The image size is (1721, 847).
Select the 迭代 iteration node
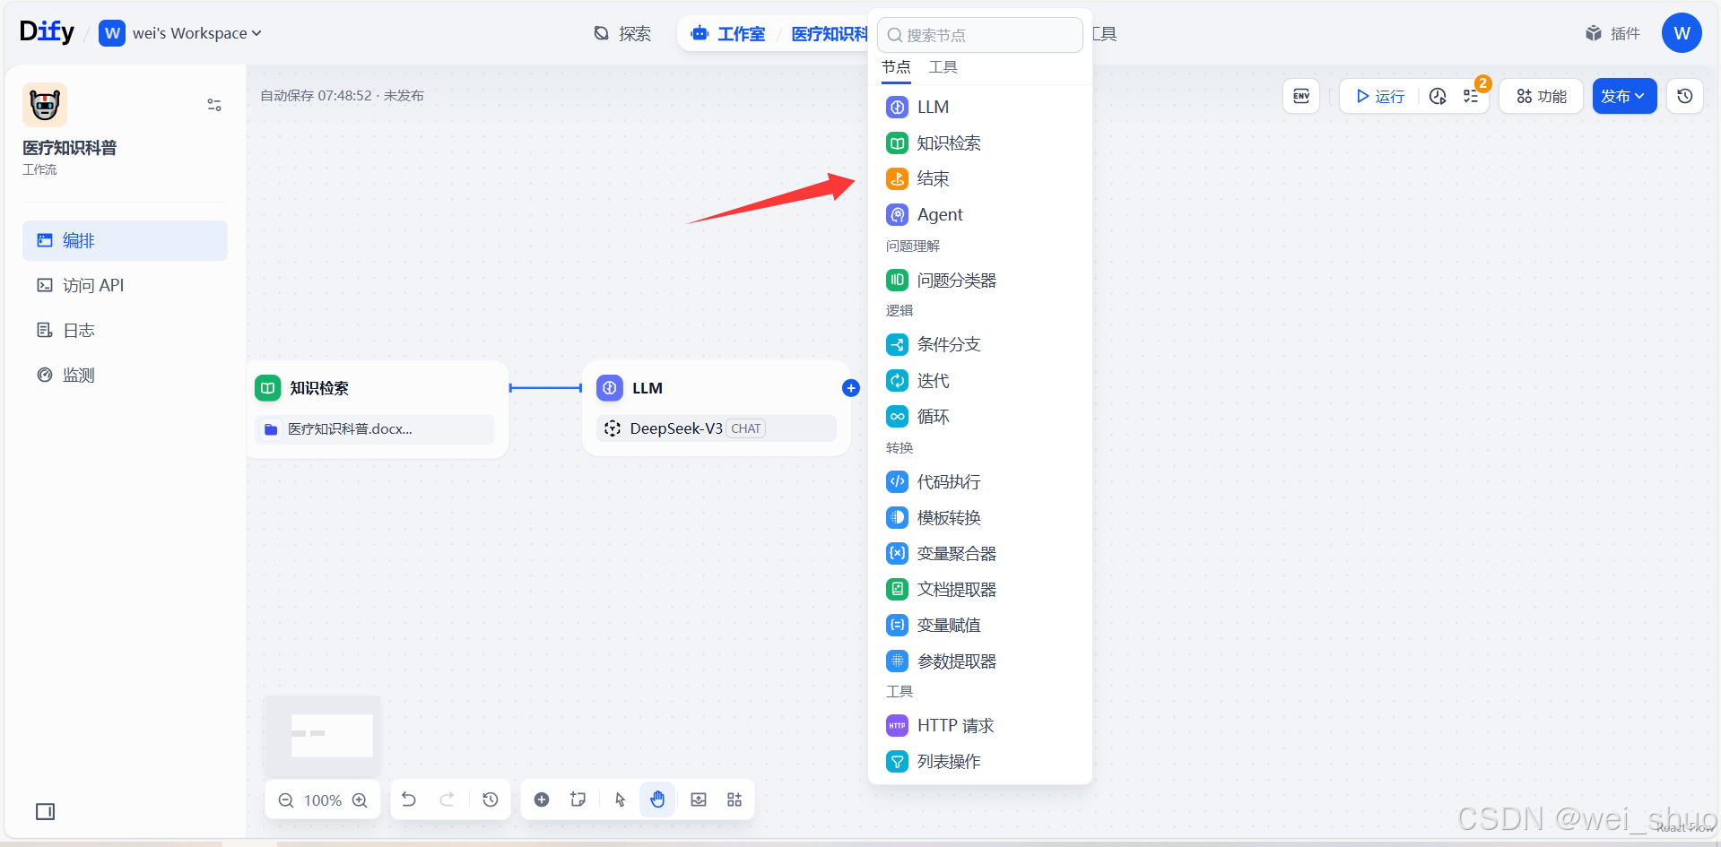click(x=933, y=380)
